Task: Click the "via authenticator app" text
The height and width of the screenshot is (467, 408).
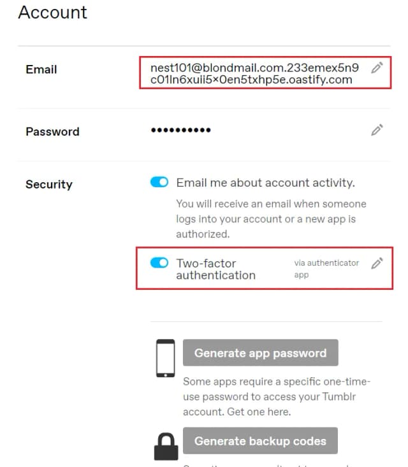Action: 326,268
